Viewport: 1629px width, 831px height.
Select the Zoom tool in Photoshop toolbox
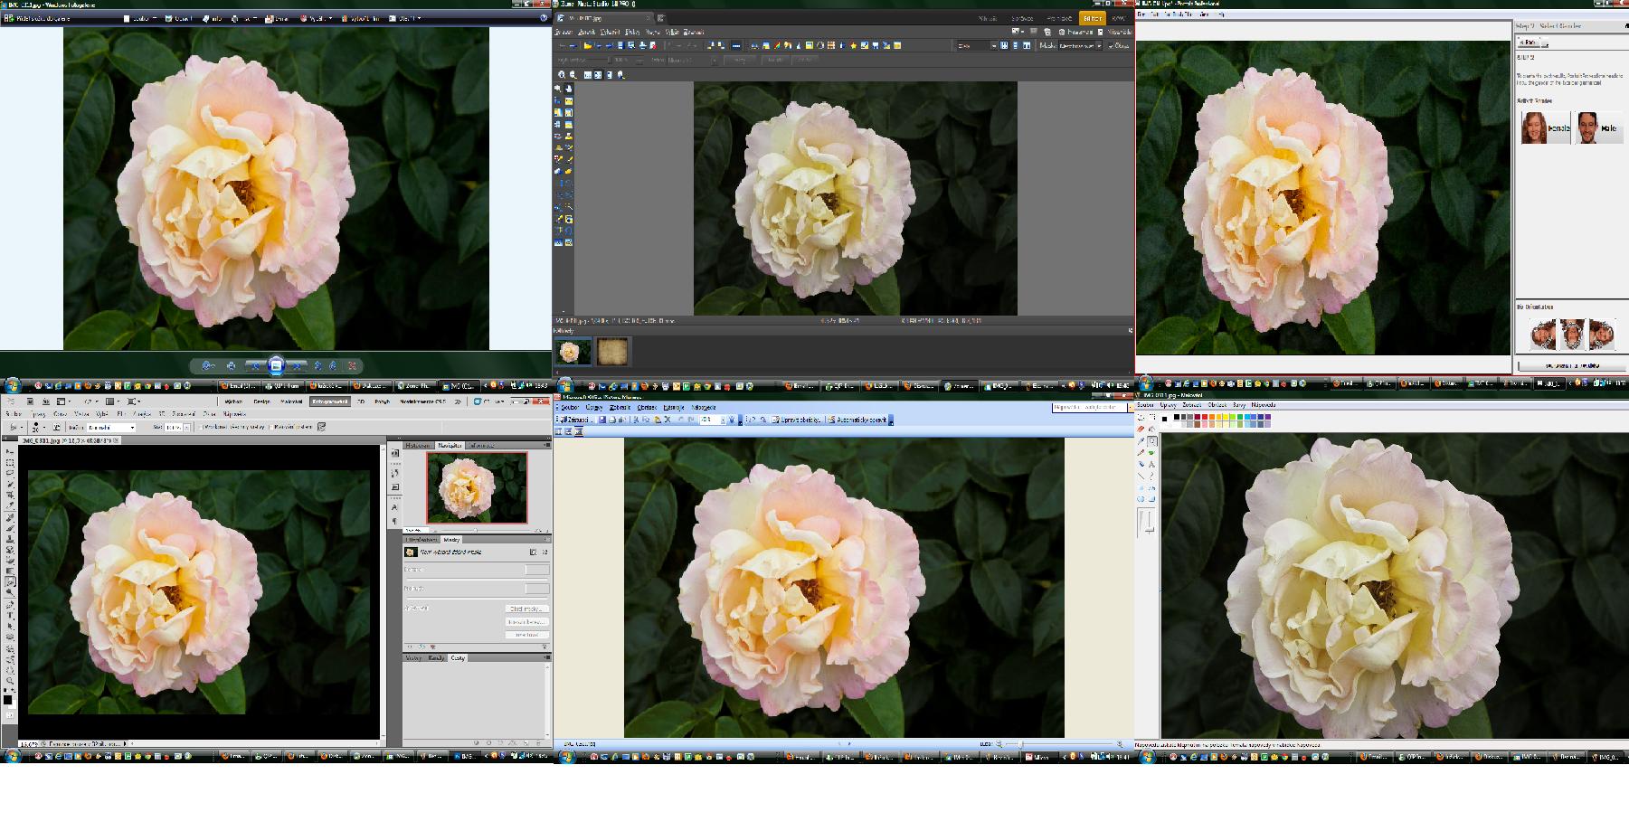point(10,680)
